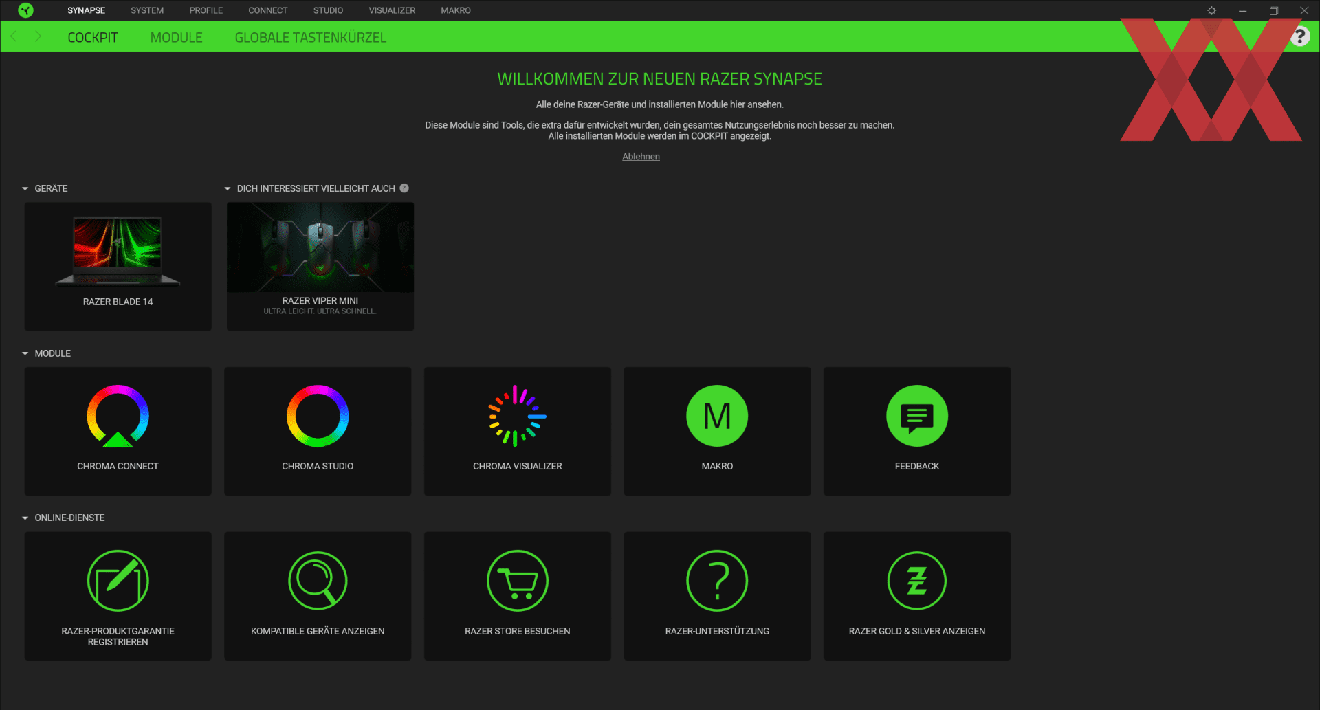Open the Visualizer menu
Image resolution: width=1320 pixels, height=710 pixels.
(392, 10)
